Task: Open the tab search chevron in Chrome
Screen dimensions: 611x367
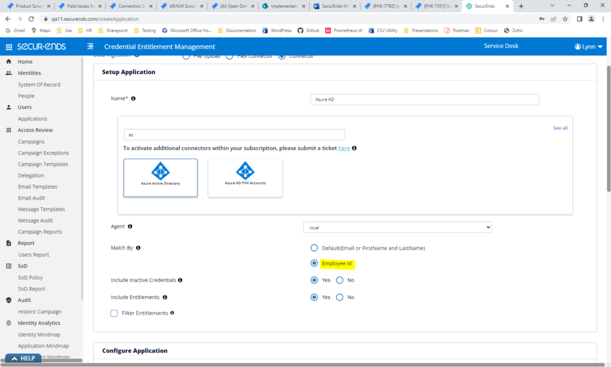Action: tap(552, 5)
